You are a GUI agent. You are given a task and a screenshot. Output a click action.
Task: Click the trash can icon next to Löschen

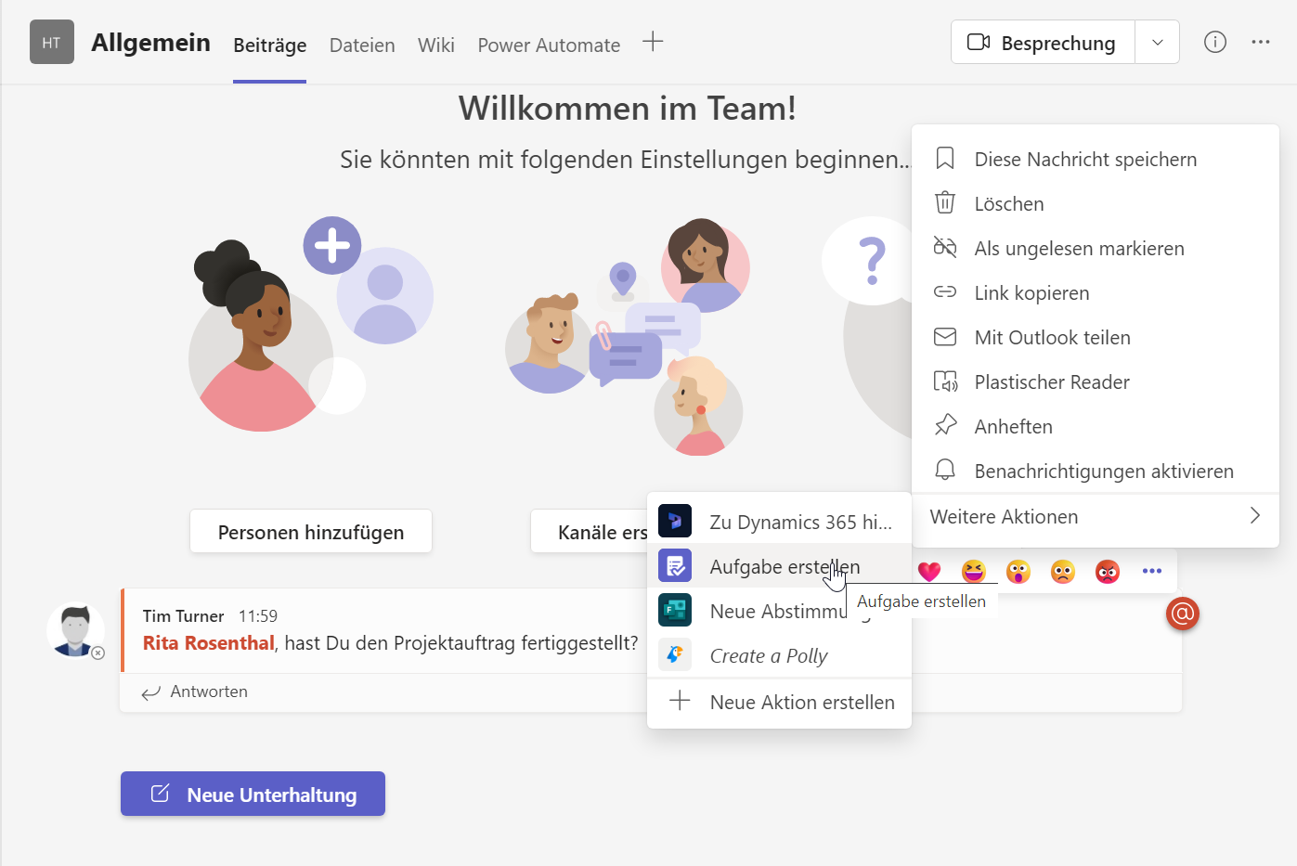pyautogui.click(x=945, y=202)
